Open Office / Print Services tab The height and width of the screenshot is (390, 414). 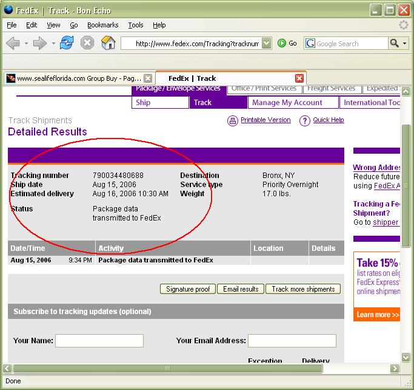coord(264,89)
